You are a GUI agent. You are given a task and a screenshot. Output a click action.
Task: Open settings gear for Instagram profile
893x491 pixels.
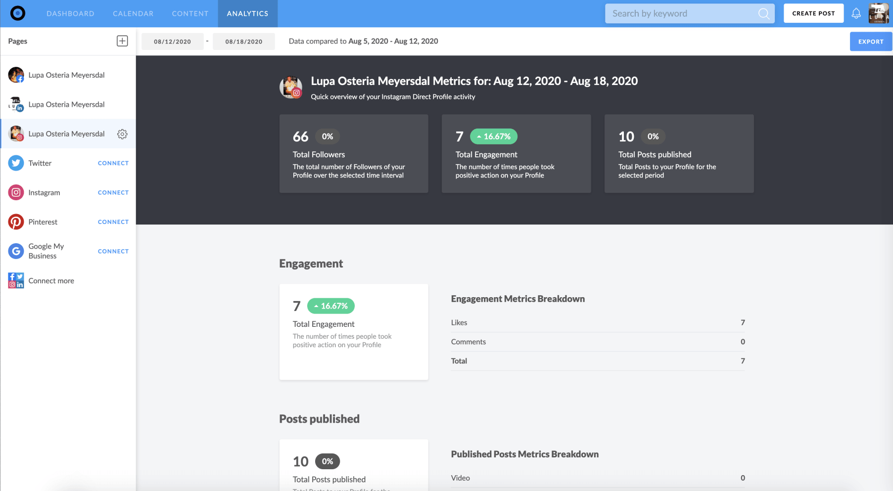click(122, 134)
